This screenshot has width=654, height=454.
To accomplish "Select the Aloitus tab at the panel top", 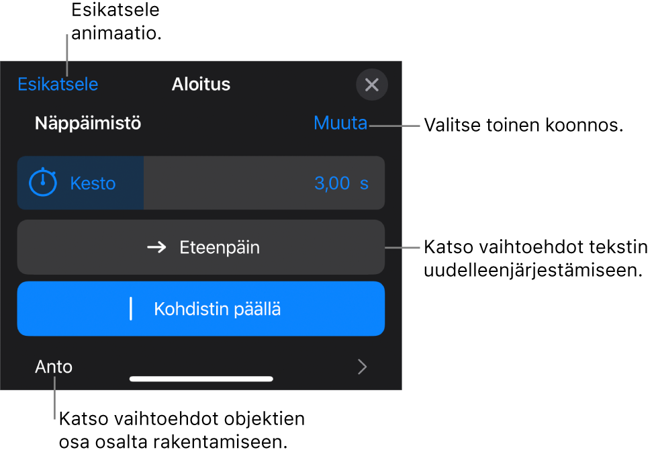I will click(201, 85).
